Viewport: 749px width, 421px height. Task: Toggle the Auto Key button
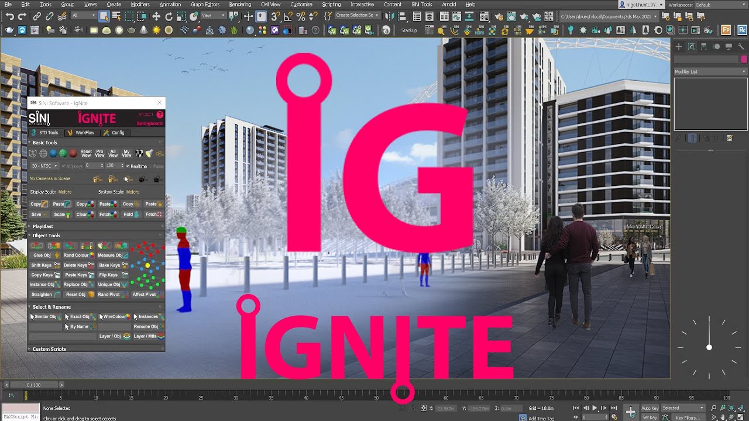pyautogui.click(x=650, y=408)
